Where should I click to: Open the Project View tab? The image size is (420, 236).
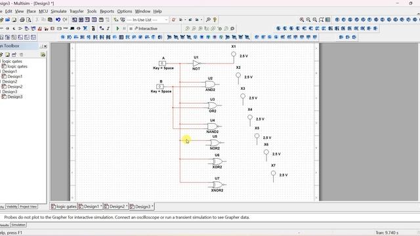pyautogui.click(x=28, y=206)
